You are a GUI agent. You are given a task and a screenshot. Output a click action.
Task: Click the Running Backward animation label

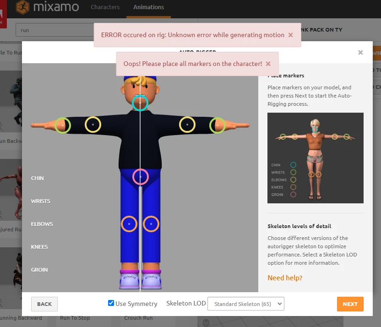click(21, 318)
